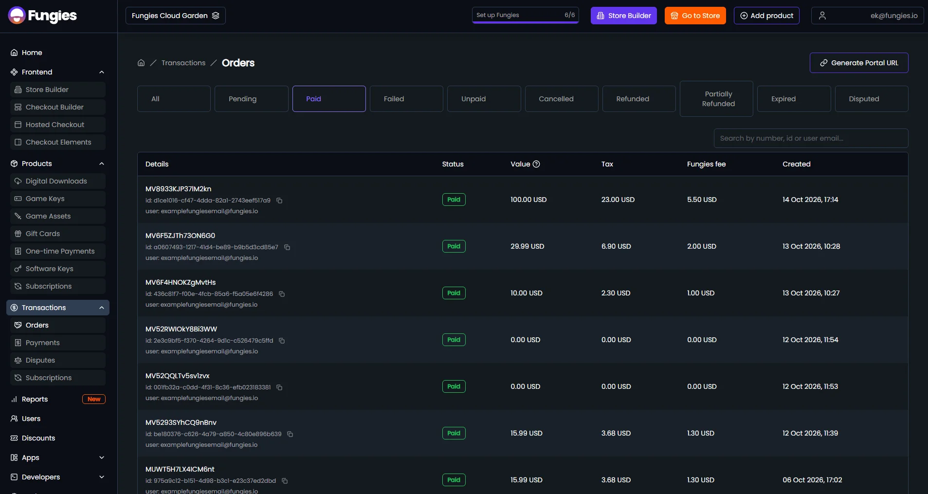The height and width of the screenshot is (494, 928).
Task: Click the Transactions breadcrumb link
Action: click(183, 63)
